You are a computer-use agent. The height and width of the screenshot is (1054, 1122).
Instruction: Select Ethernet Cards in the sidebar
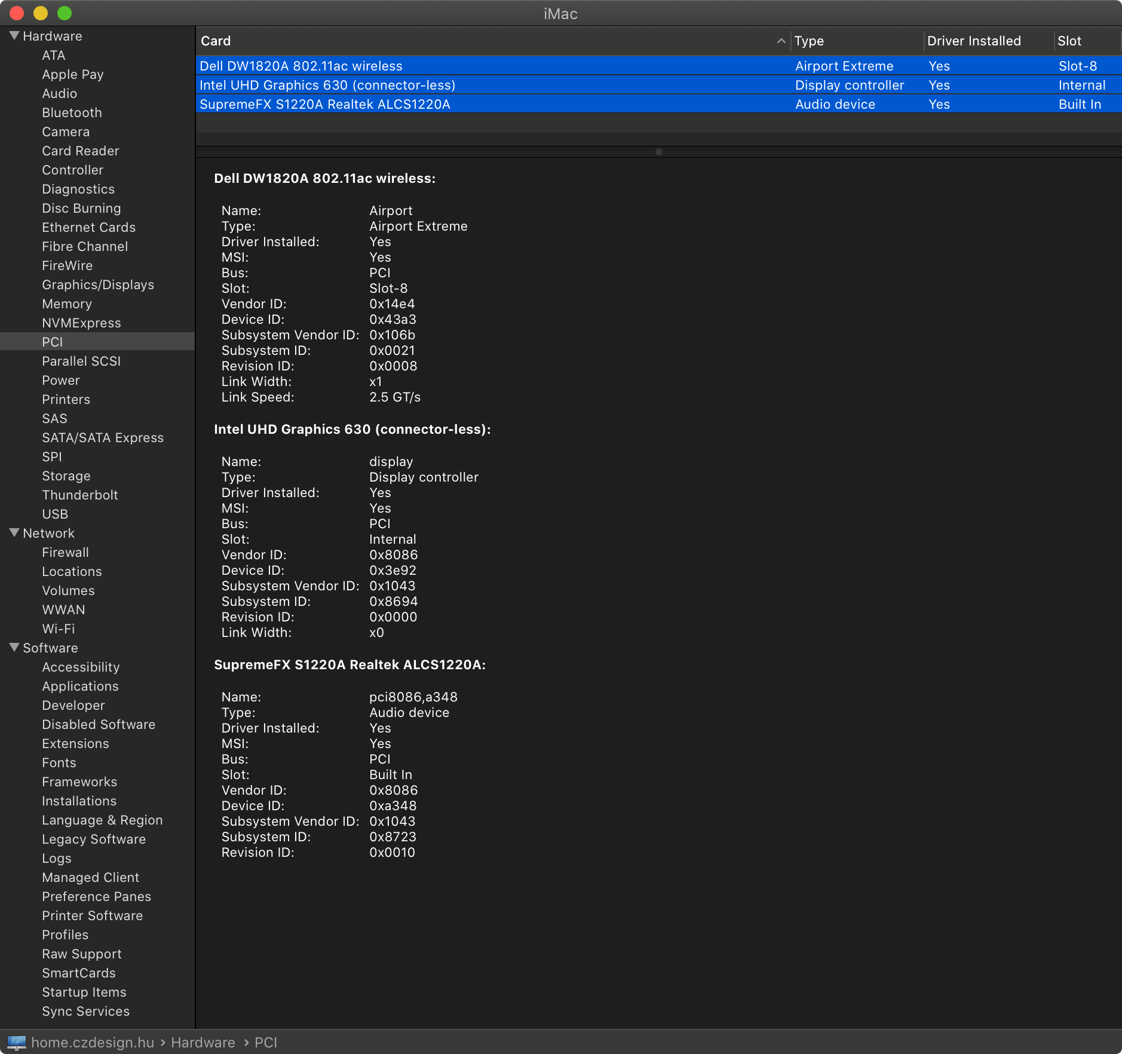pyautogui.click(x=88, y=227)
